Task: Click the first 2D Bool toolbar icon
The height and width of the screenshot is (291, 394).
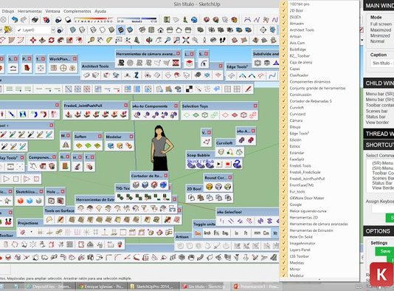Action: (192, 198)
